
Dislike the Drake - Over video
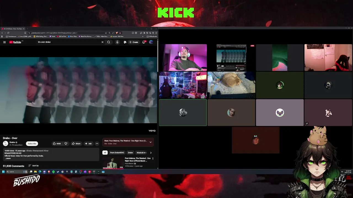[x=66, y=144]
